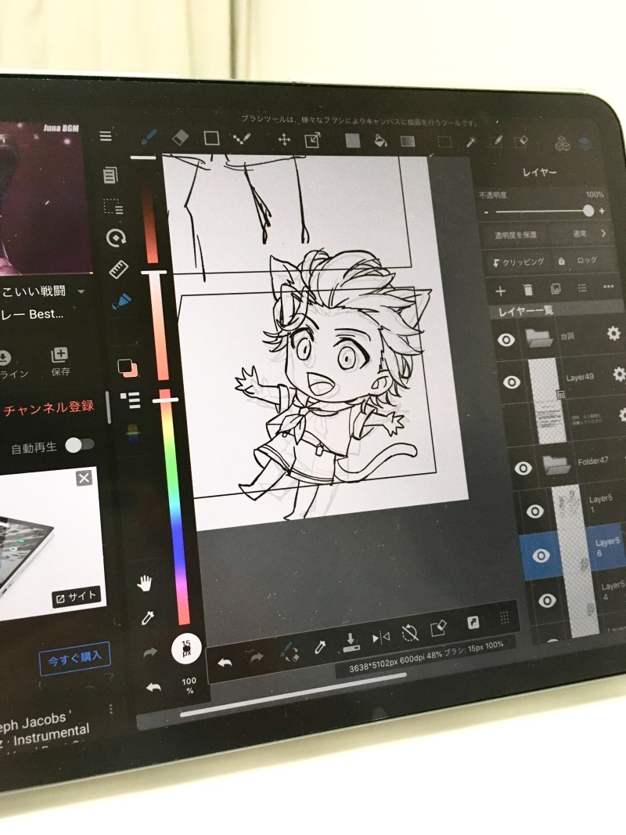Toggle 透明度を保護 protect alpha
This screenshot has height=835, width=626.
(x=516, y=235)
